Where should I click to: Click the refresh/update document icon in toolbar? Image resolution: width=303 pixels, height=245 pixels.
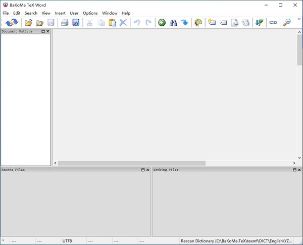(12, 22)
